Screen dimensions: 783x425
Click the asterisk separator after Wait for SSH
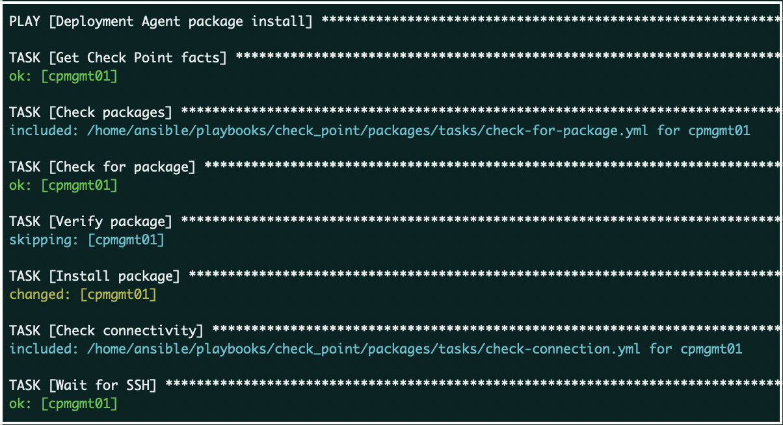[472, 385]
